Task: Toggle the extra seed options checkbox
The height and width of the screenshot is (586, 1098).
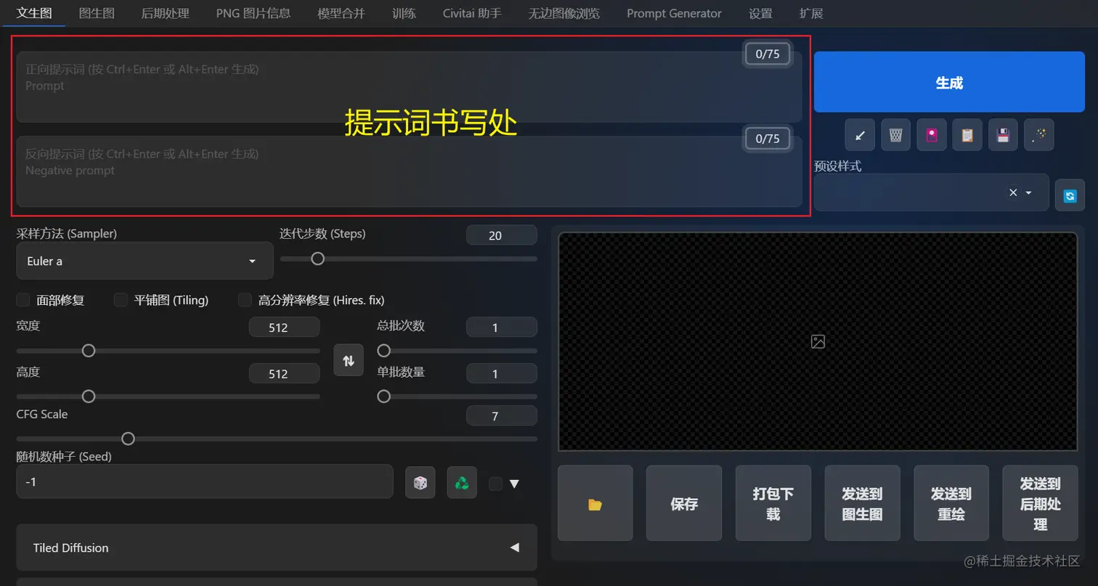Action: [495, 484]
